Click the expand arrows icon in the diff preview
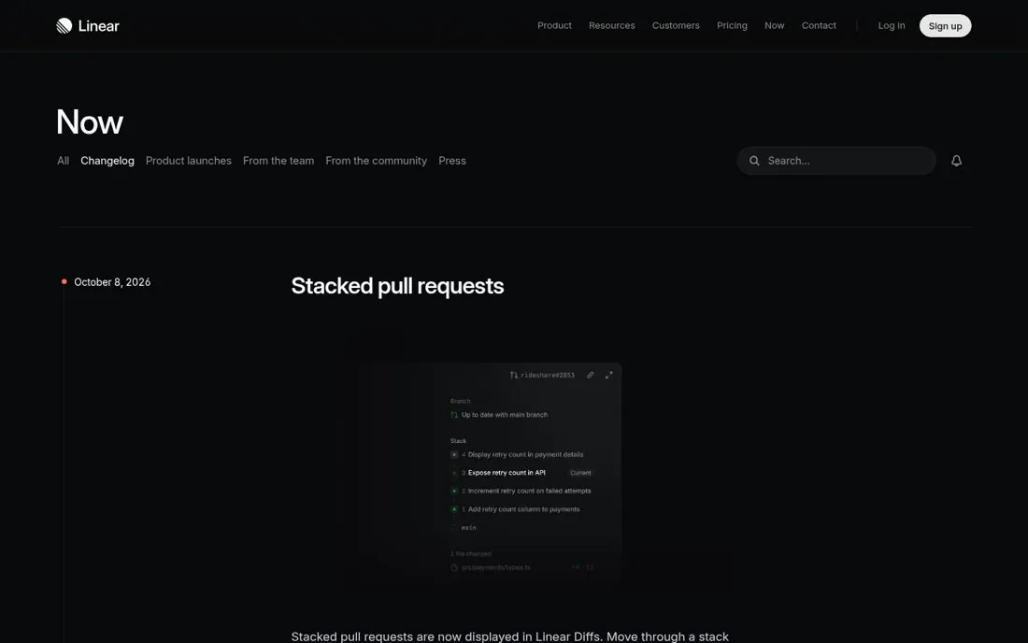Viewport: 1028px width, 643px height. pyautogui.click(x=609, y=375)
